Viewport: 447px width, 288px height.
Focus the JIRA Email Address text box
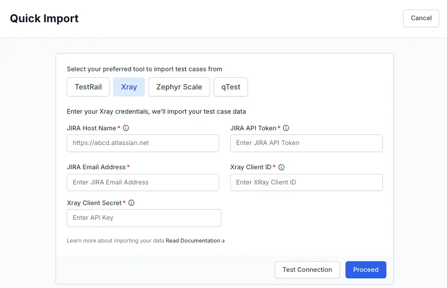(143, 182)
